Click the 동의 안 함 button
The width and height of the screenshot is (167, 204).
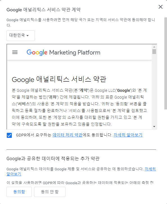(50, 192)
